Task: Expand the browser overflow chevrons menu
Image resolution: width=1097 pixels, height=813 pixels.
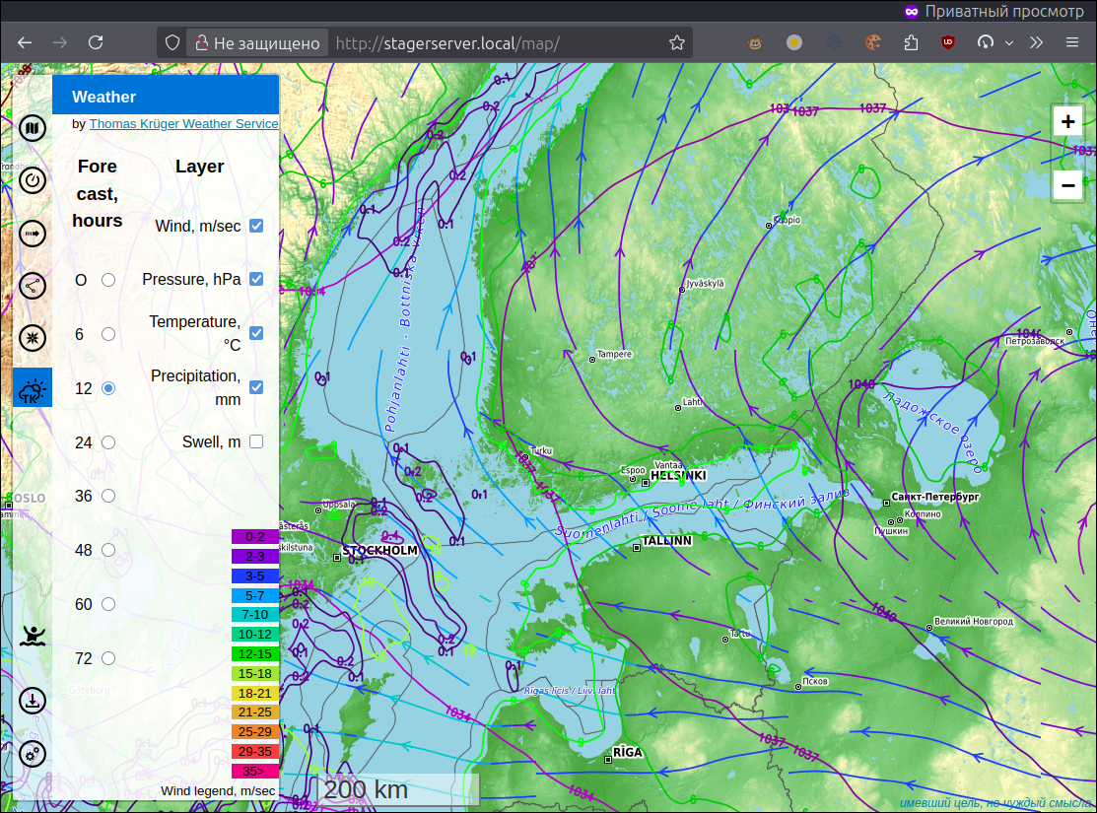Action: (1036, 42)
